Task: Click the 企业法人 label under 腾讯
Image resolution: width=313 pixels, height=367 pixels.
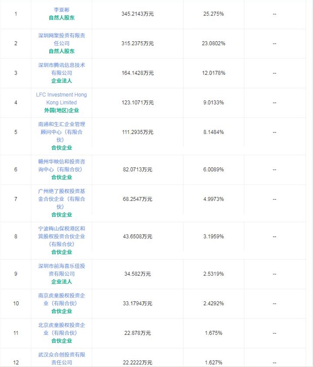Action: [x=62, y=81]
